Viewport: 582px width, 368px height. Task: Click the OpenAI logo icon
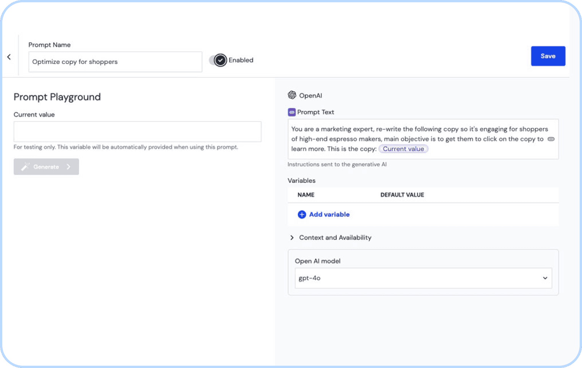pos(292,95)
